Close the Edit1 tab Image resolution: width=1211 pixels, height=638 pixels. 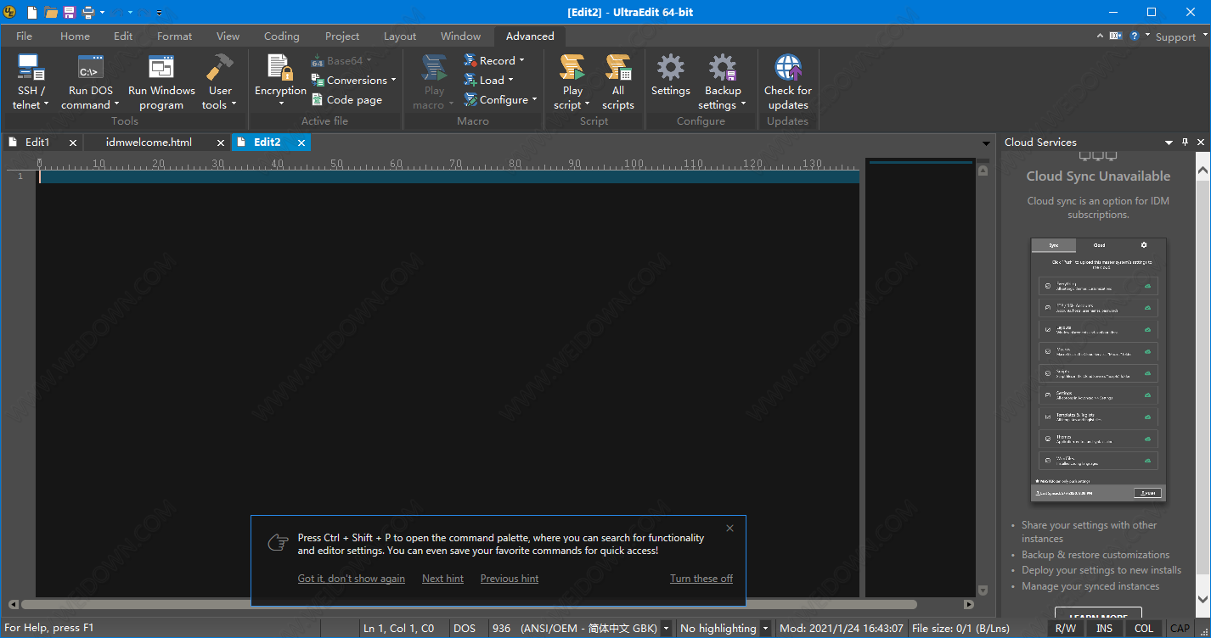[x=73, y=143]
